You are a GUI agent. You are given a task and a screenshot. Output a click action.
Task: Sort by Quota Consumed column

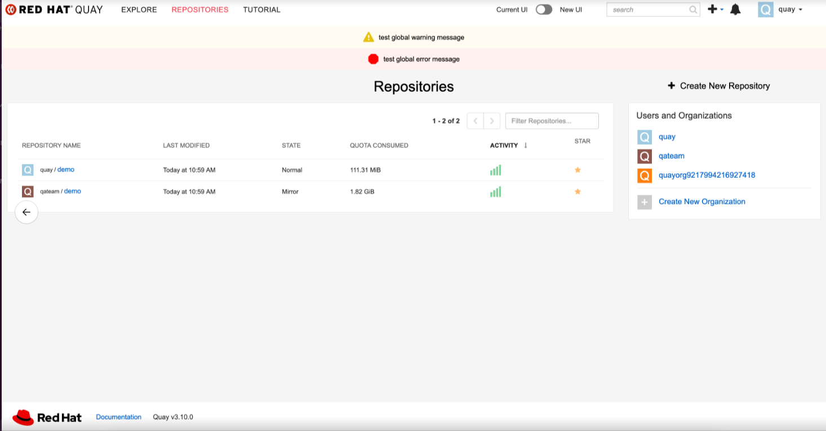tap(379, 145)
